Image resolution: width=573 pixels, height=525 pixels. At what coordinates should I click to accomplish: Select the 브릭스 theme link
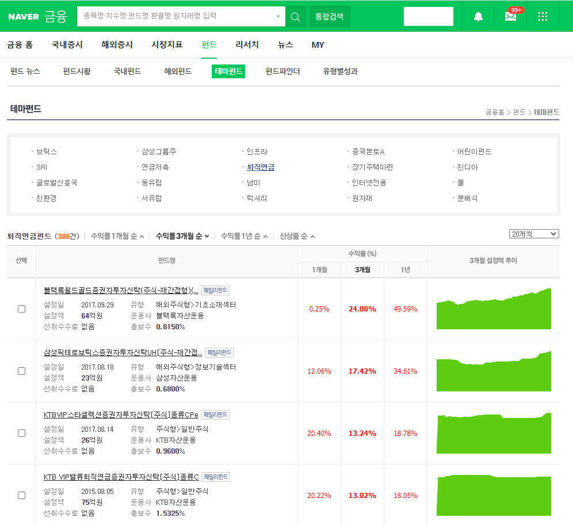point(47,151)
